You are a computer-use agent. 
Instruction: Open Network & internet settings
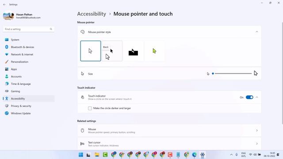click(29, 54)
